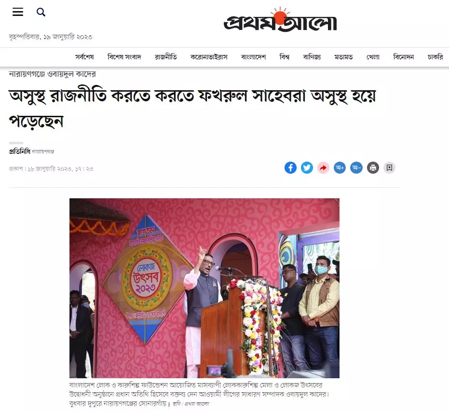Click the search magnifier icon
The image size is (449, 413).
click(41, 12)
